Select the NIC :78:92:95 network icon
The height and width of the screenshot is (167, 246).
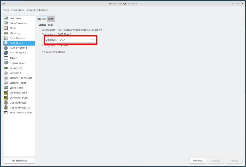[x=6, y=53]
